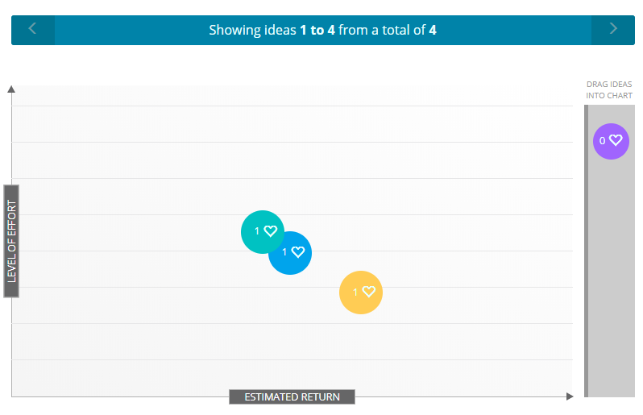
Task: Click the LEVEL OF EFFORT axis label
Action: click(x=11, y=241)
